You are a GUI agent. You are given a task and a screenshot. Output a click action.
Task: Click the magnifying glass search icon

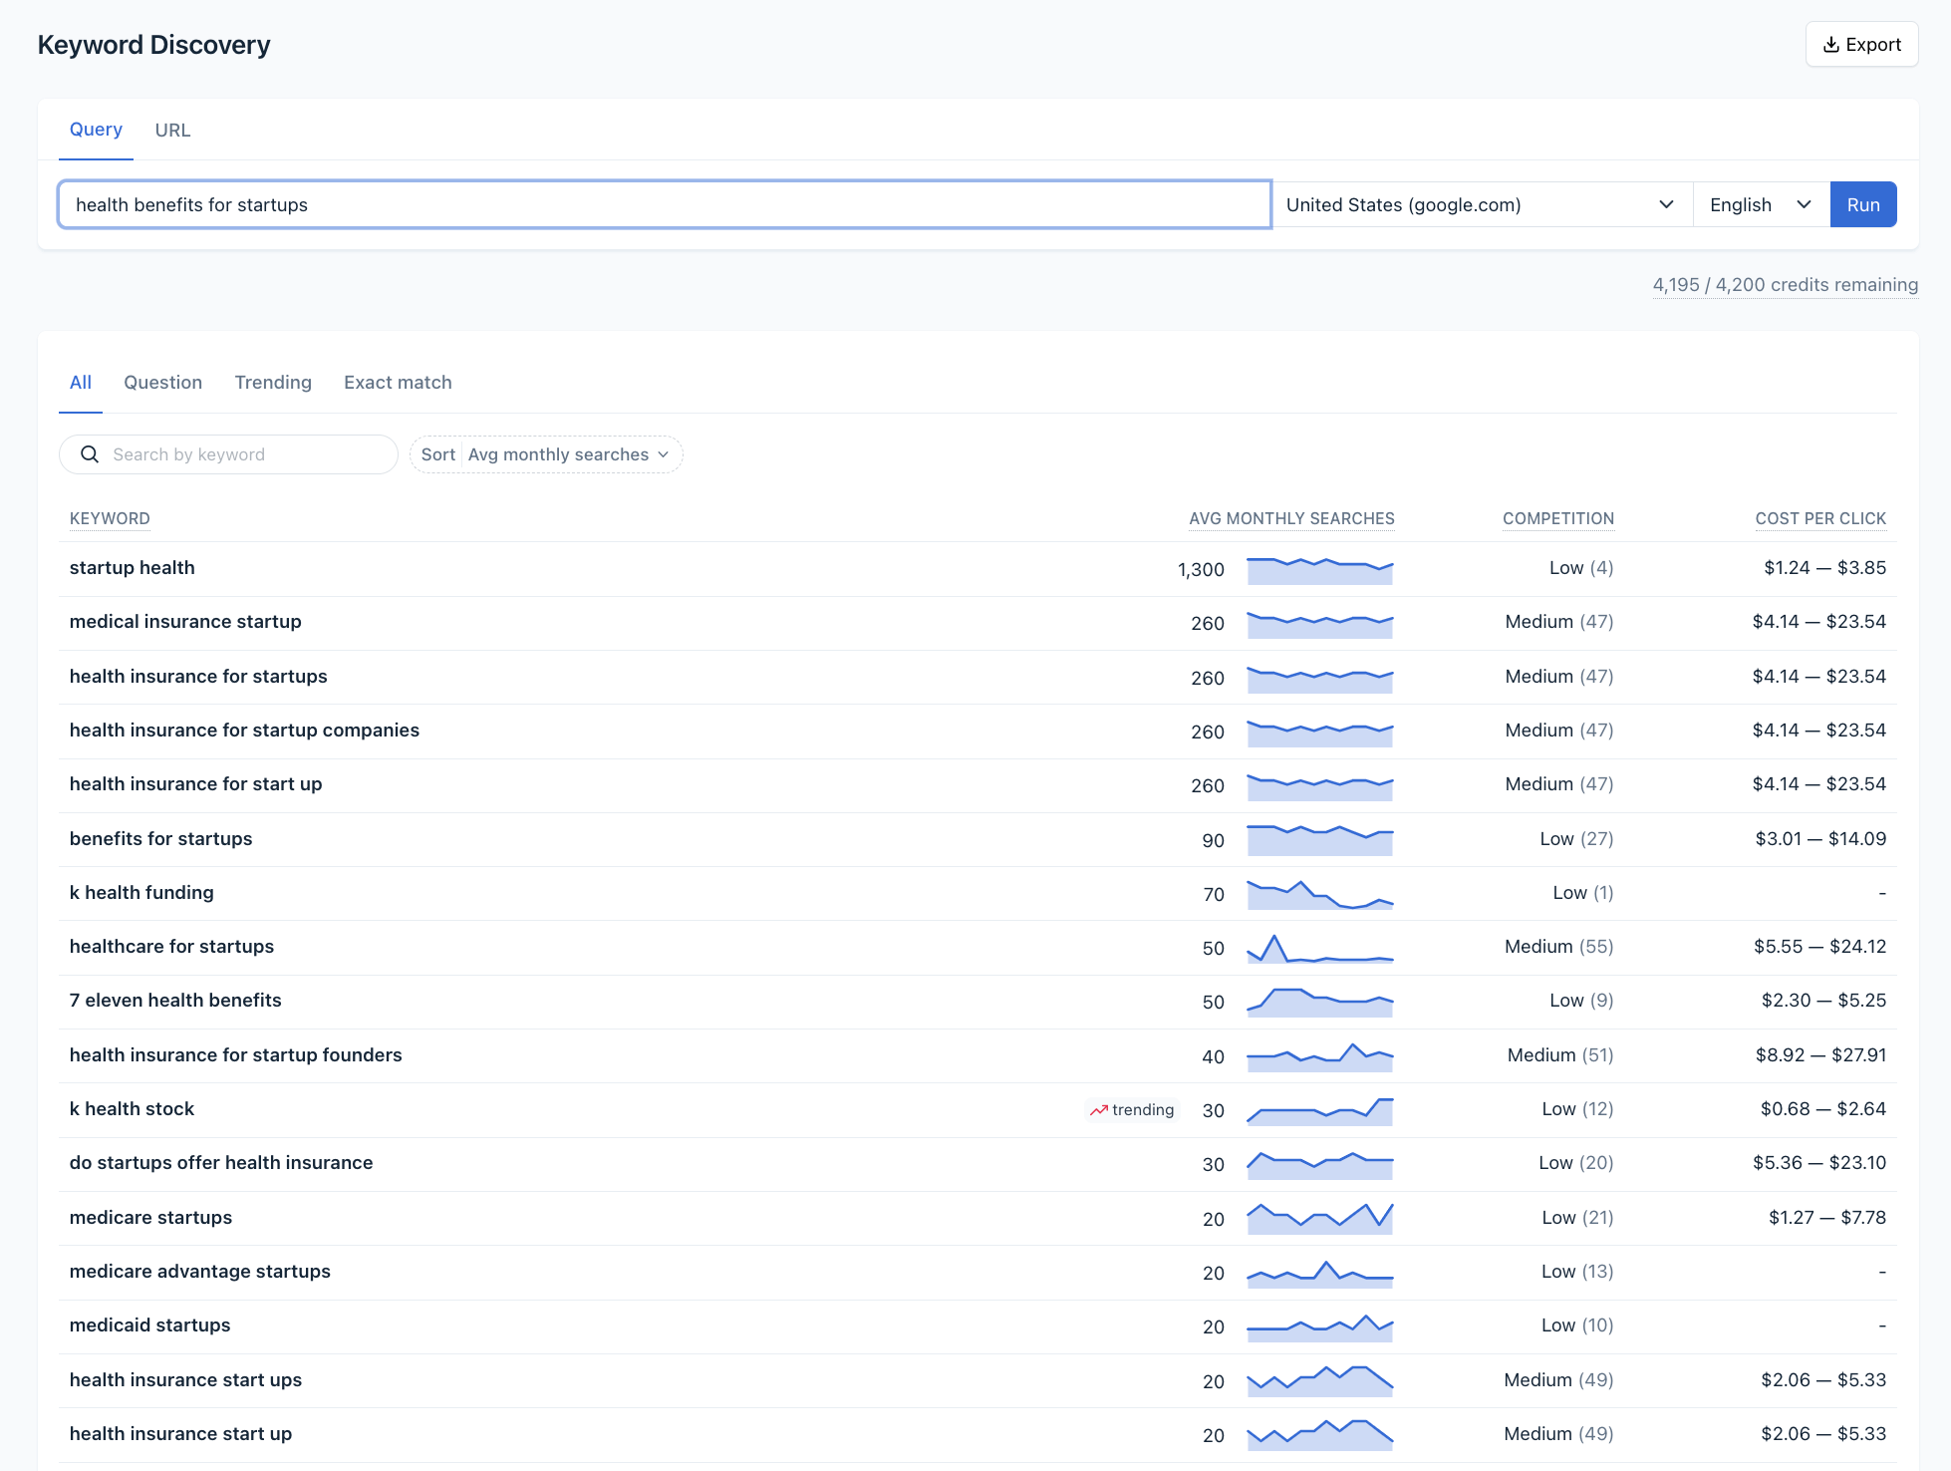tap(90, 454)
